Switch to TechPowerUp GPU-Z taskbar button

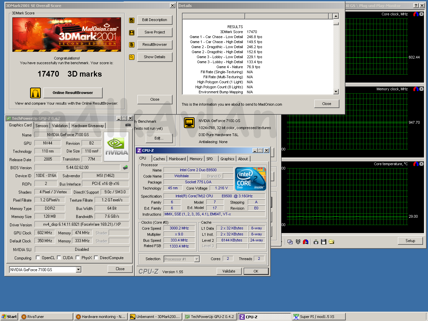(210, 317)
